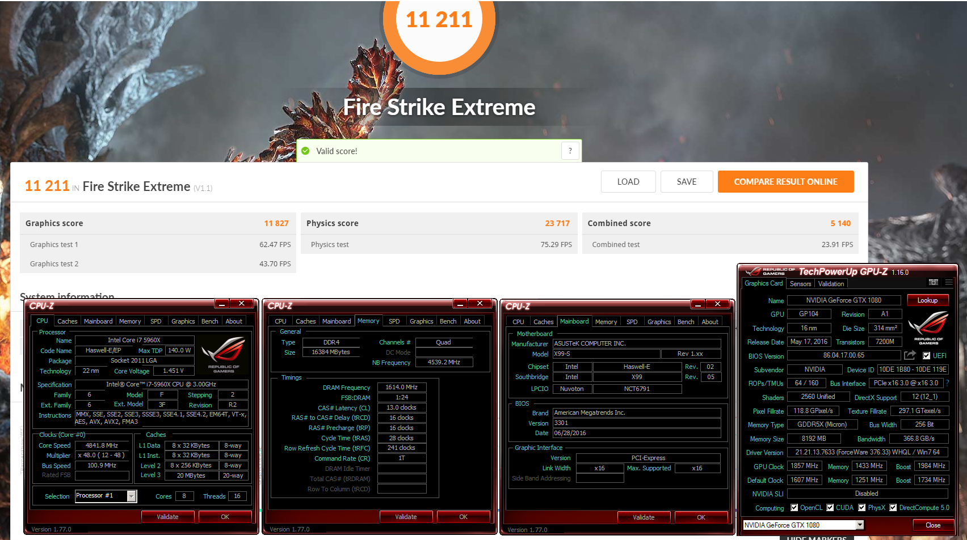Screen dimensions: 967x540
Task: Open the valid score help question button
Action: (570, 151)
